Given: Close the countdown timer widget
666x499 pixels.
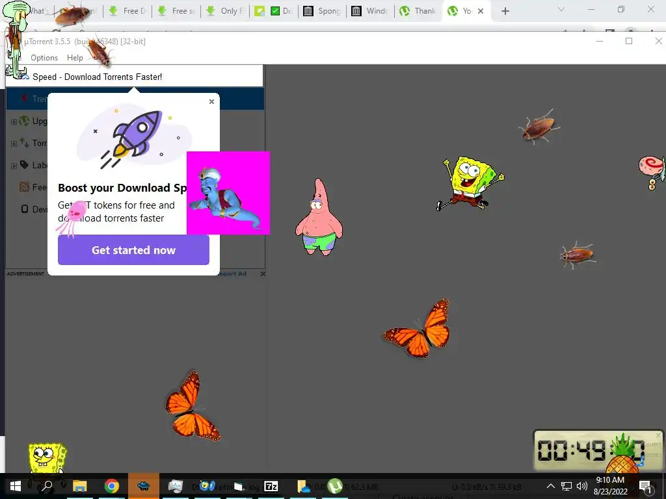Looking at the screenshot, I should (658, 435).
